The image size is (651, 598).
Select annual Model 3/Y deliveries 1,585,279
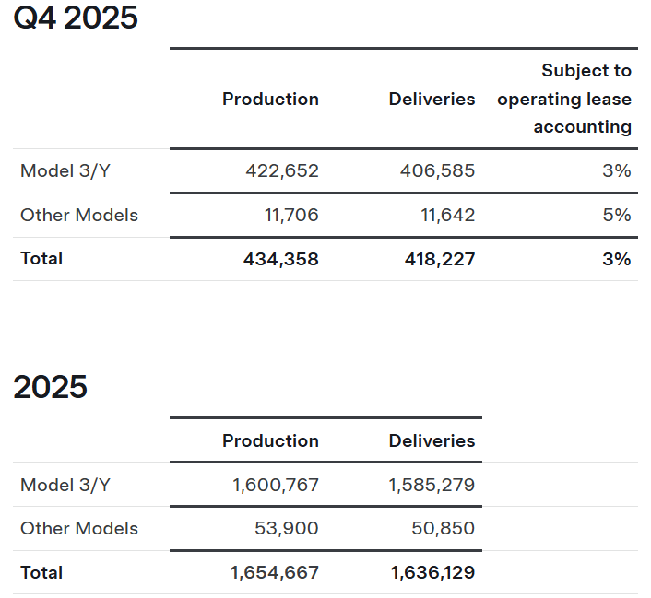coord(432,484)
